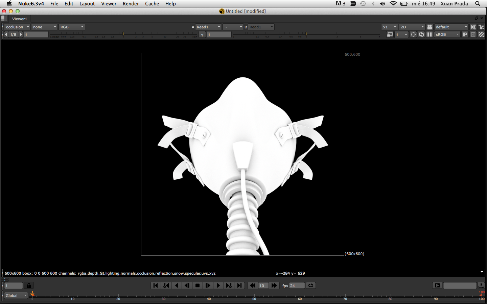Open the sRGB viewer LUT dropdown
487x304 pixels.
[x=447, y=34]
